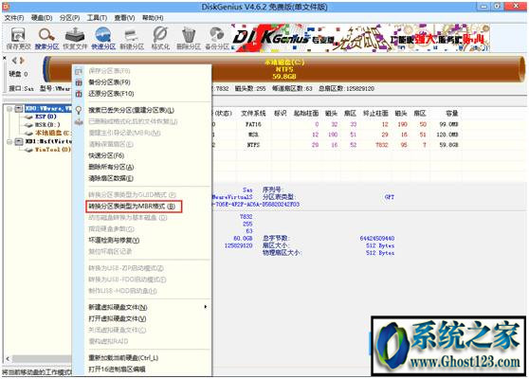The height and width of the screenshot is (379, 529).
Task: Go to previous disk using left arrow
Action: coord(14,61)
